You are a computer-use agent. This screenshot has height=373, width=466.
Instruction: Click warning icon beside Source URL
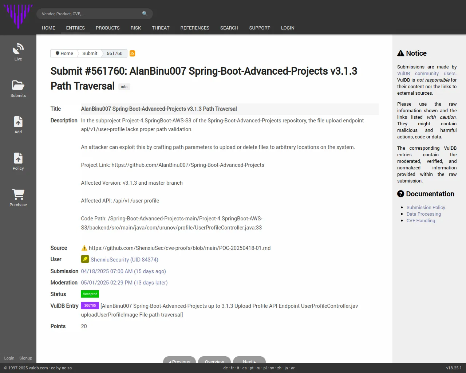84,248
